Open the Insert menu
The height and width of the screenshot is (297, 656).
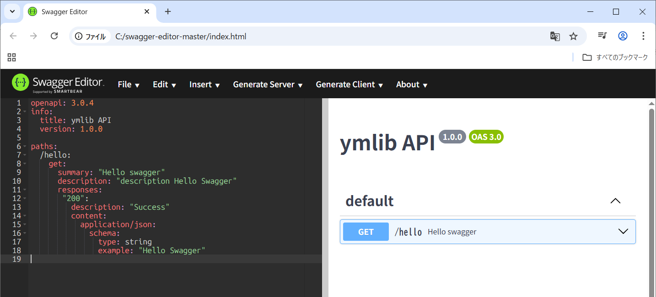coord(204,85)
